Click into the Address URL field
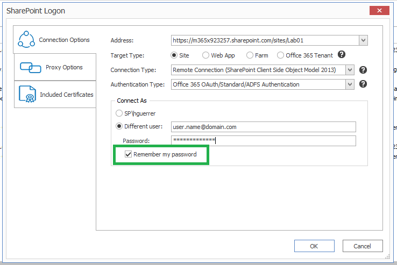The width and height of the screenshot is (397, 265). point(265,40)
